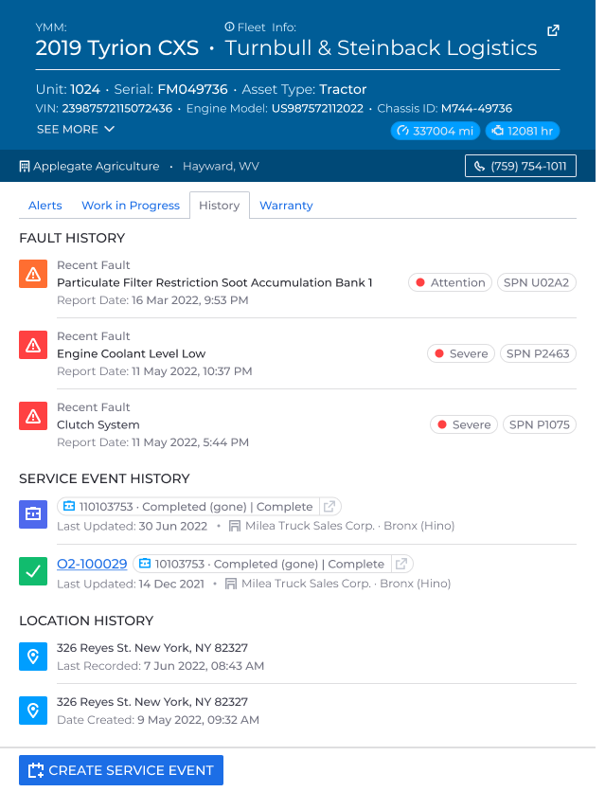Select the Engine Coolant Level Low title
Viewport: 605px width, 792px height.
click(x=132, y=353)
